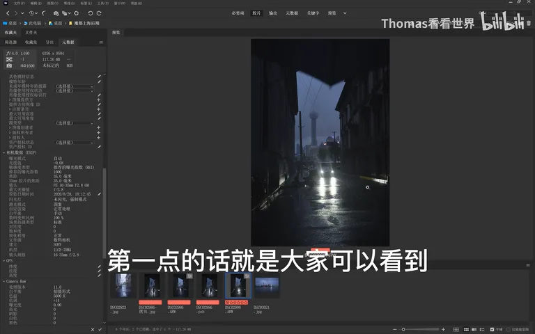The width and height of the screenshot is (535, 334).
Task: Toggle the 平铺 tile checkbox
Action: click(492, 330)
